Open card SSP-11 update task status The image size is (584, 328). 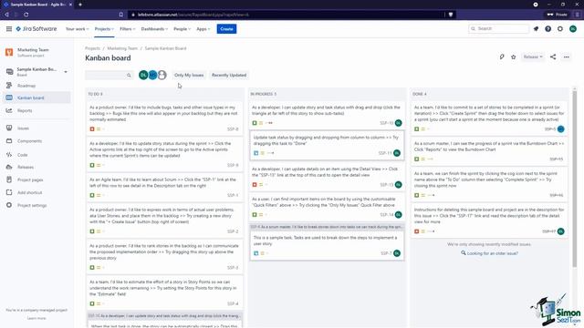coord(327,145)
